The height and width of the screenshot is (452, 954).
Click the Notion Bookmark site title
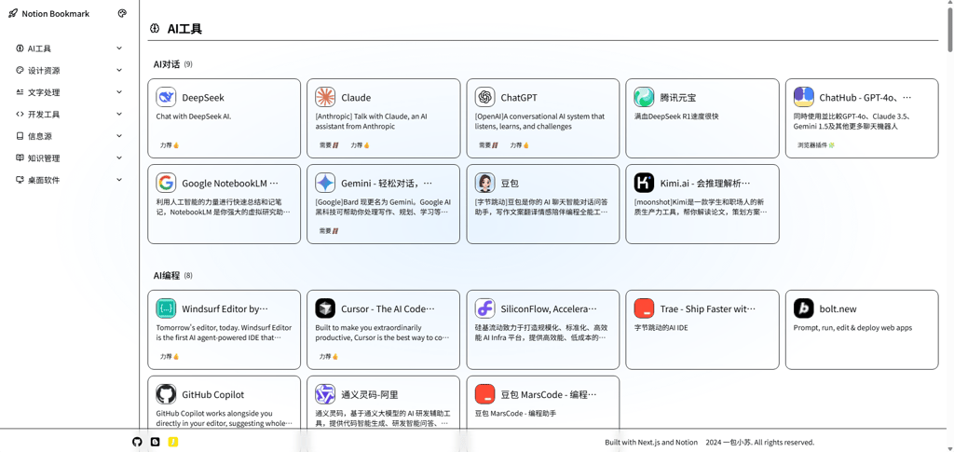(x=55, y=13)
